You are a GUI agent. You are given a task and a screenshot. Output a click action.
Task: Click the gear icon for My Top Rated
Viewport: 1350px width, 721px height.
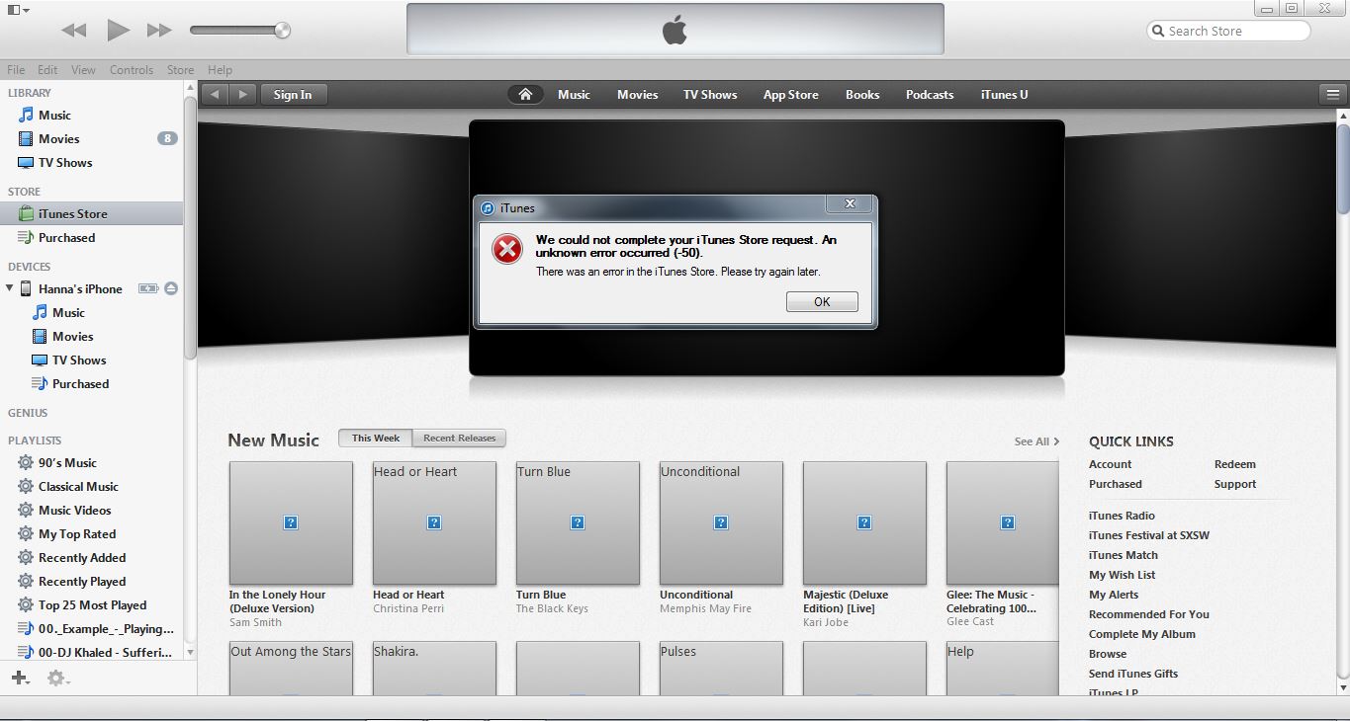[x=26, y=534]
